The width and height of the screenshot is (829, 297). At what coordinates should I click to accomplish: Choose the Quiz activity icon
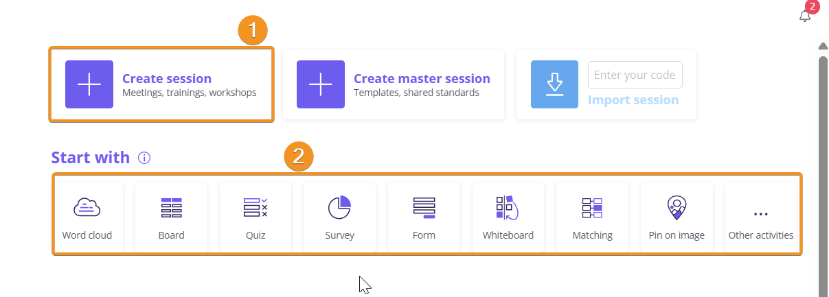point(255,207)
